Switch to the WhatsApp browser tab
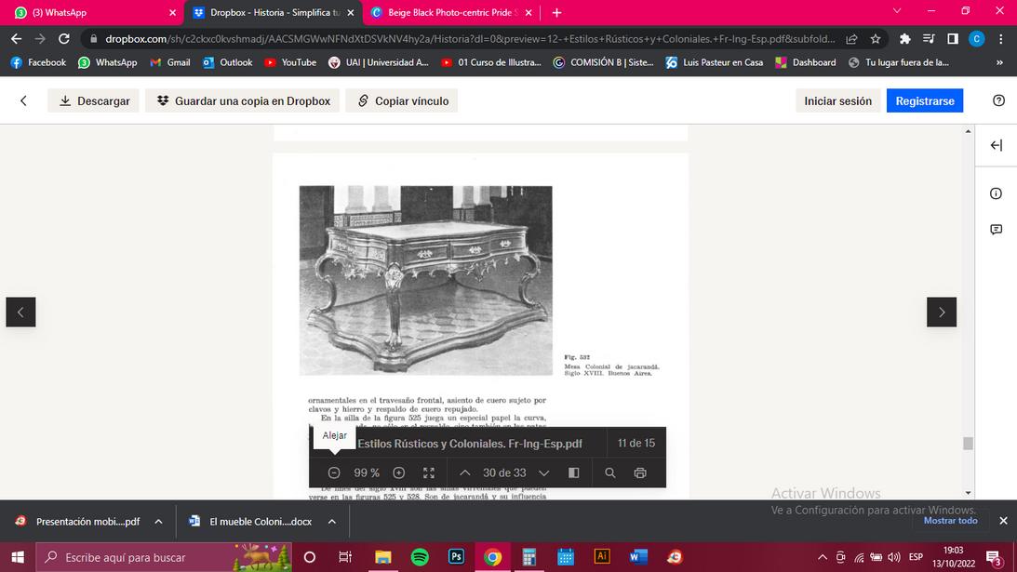This screenshot has height=572, width=1017. (x=91, y=12)
